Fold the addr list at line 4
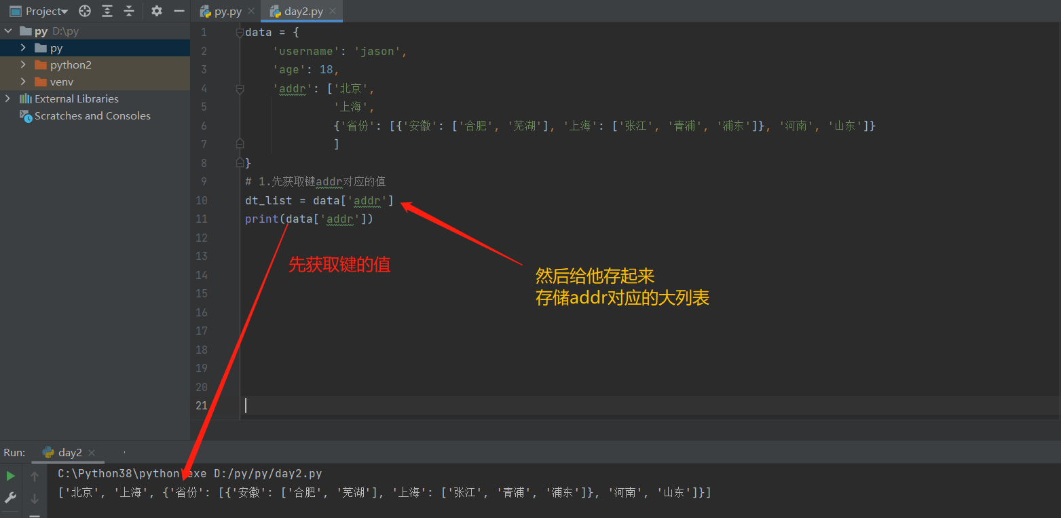1061x518 pixels. pos(240,88)
